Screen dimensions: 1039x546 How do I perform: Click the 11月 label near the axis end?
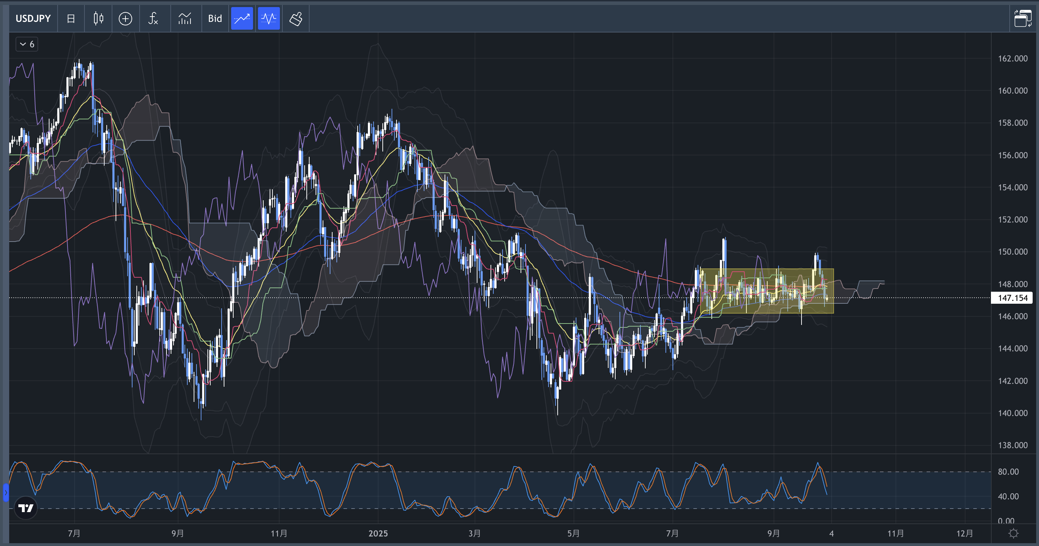pyautogui.click(x=896, y=534)
